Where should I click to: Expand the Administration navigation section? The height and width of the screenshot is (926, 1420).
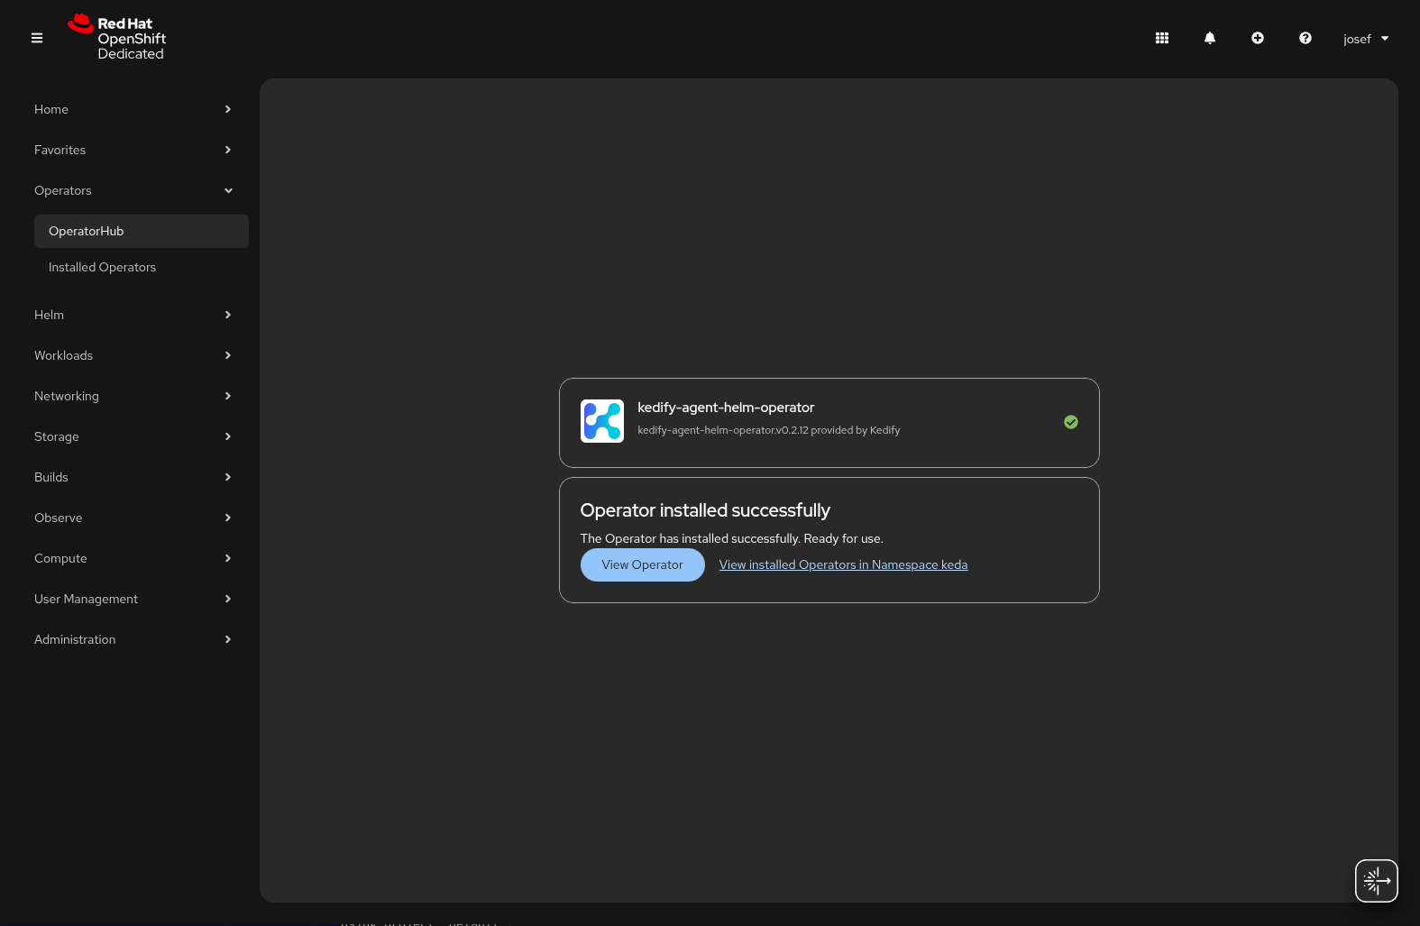point(133,639)
